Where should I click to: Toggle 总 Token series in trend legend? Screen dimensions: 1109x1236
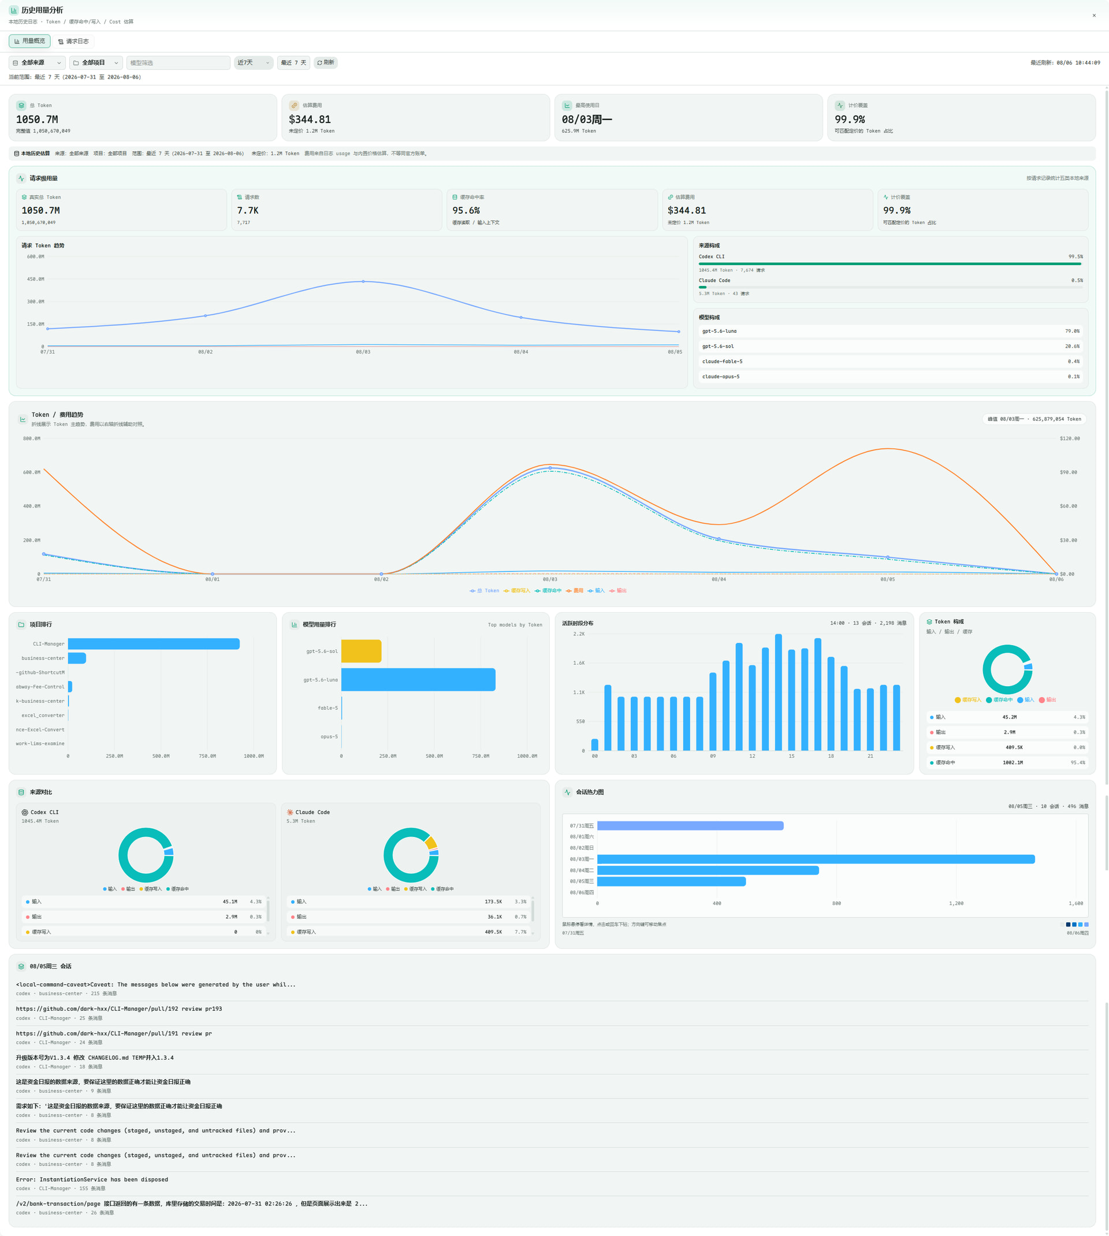coord(485,590)
